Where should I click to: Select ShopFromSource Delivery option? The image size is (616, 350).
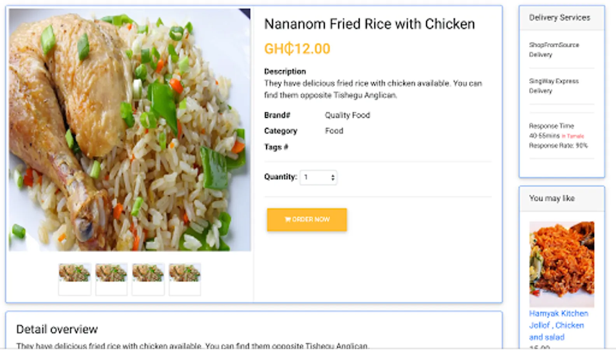(x=553, y=49)
